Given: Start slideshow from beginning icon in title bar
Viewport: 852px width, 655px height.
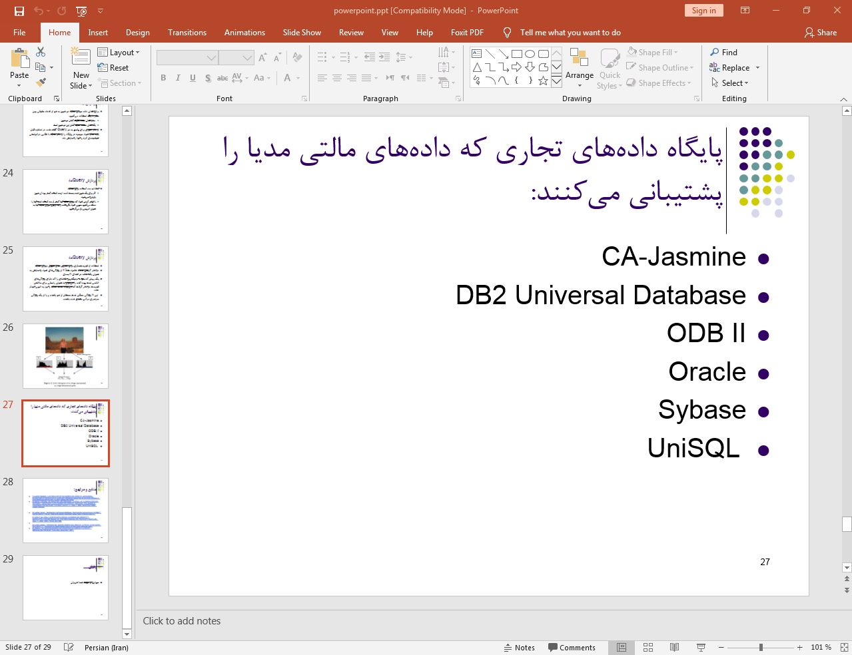Looking at the screenshot, I should coord(81,11).
